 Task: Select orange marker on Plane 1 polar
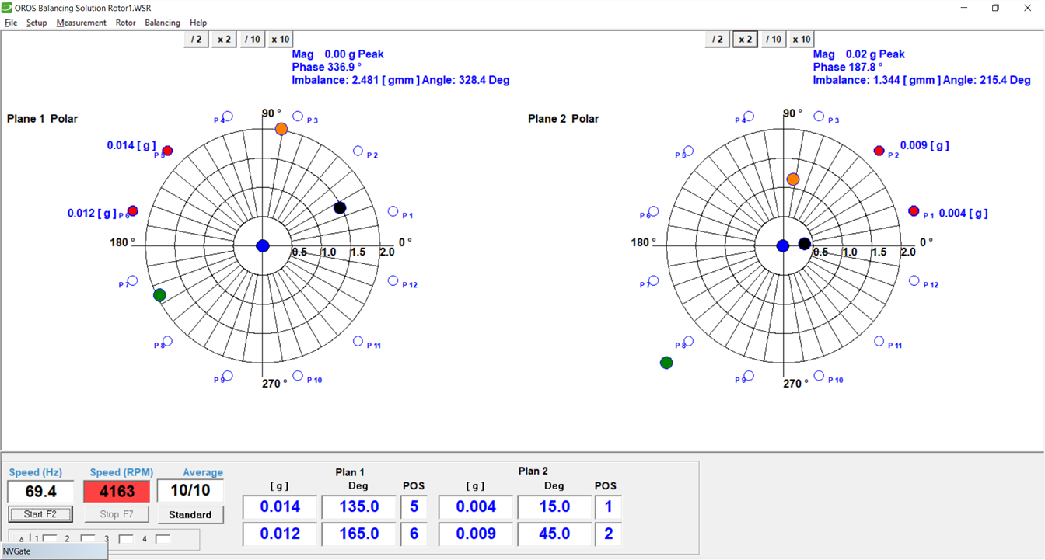(x=281, y=129)
